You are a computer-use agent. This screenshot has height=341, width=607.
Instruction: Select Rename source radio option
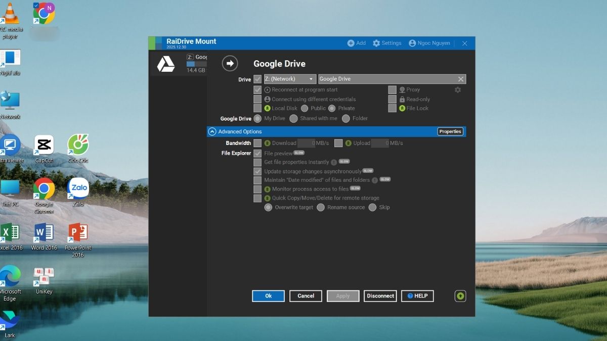(321, 207)
